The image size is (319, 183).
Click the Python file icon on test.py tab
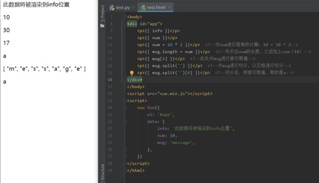[x=112, y=8]
